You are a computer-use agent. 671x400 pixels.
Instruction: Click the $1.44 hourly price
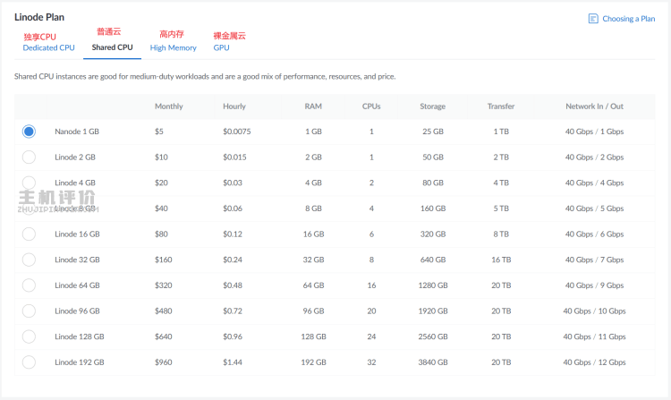pyautogui.click(x=233, y=362)
